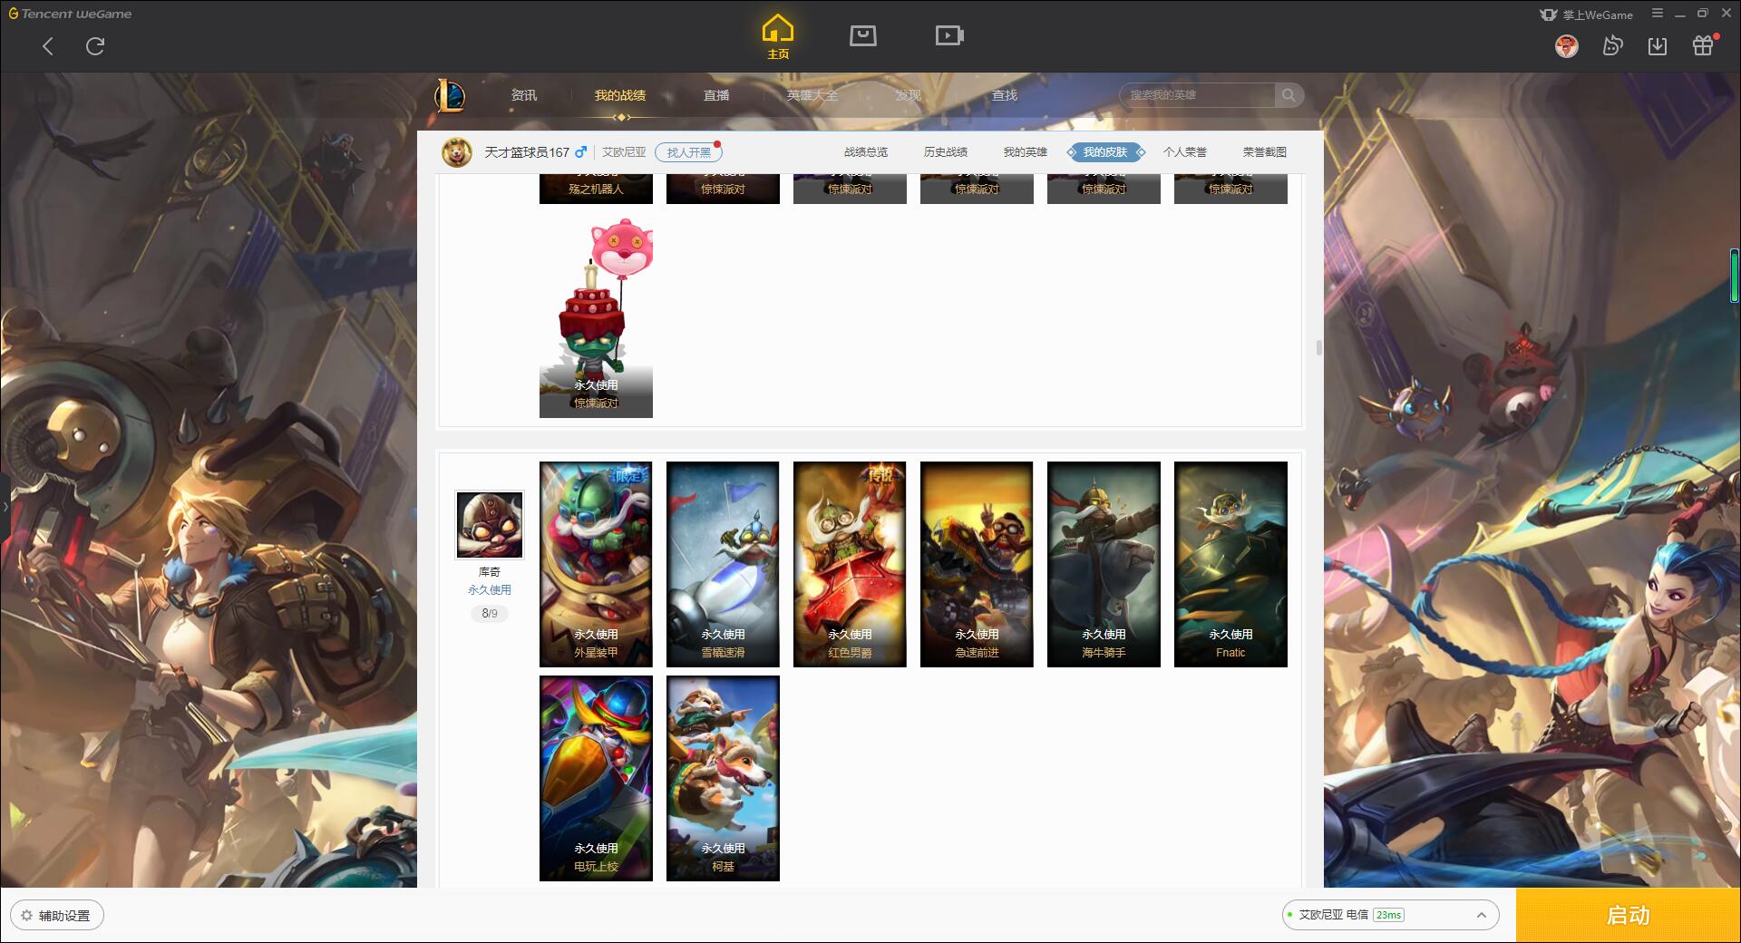
Task: Expand the left side panel arrow
Action: pyautogui.click(x=5, y=506)
